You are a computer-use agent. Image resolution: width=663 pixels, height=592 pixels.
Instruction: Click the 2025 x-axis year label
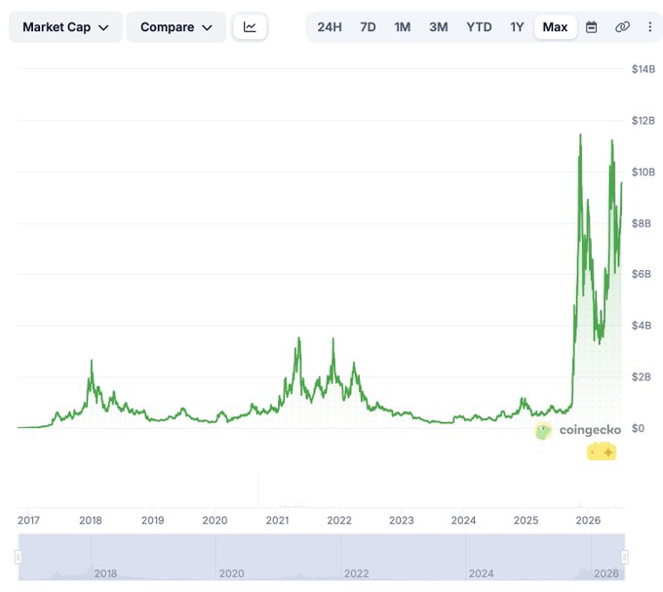click(526, 520)
